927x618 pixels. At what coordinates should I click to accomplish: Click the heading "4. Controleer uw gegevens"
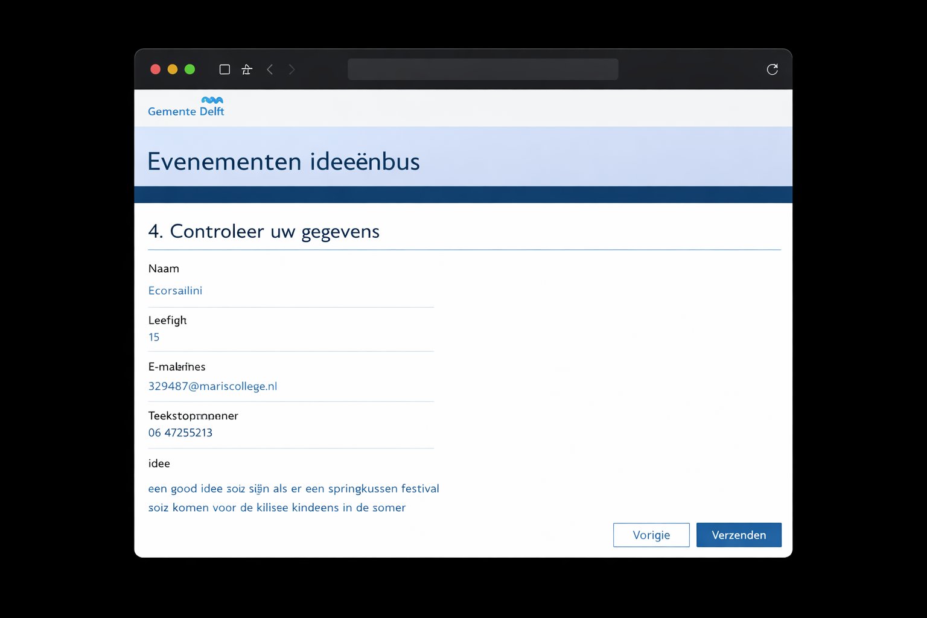(x=264, y=232)
